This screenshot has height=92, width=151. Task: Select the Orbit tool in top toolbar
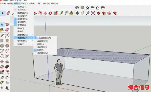(77, 13)
